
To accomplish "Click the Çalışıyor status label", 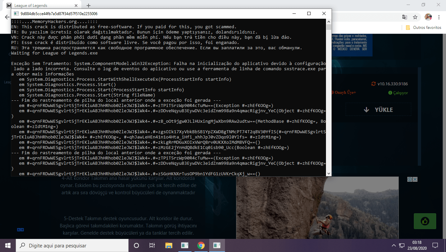I will click(400, 93).
